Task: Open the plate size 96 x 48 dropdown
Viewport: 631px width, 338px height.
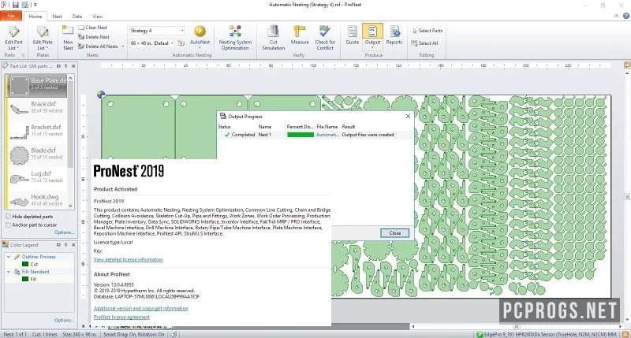Action: pos(172,43)
